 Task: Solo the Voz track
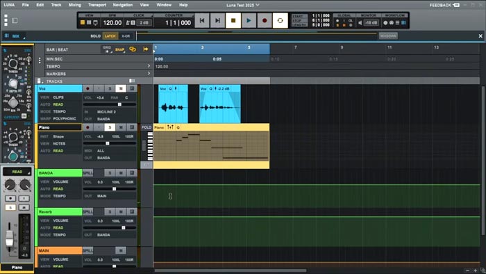click(x=110, y=88)
